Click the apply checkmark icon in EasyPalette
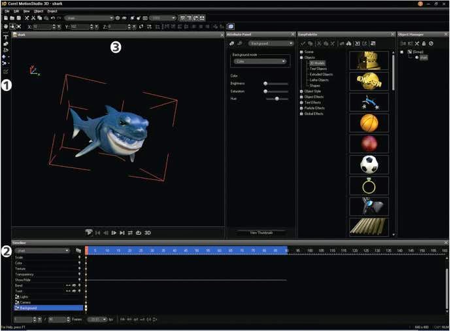The image size is (451, 331). pos(303,43)
